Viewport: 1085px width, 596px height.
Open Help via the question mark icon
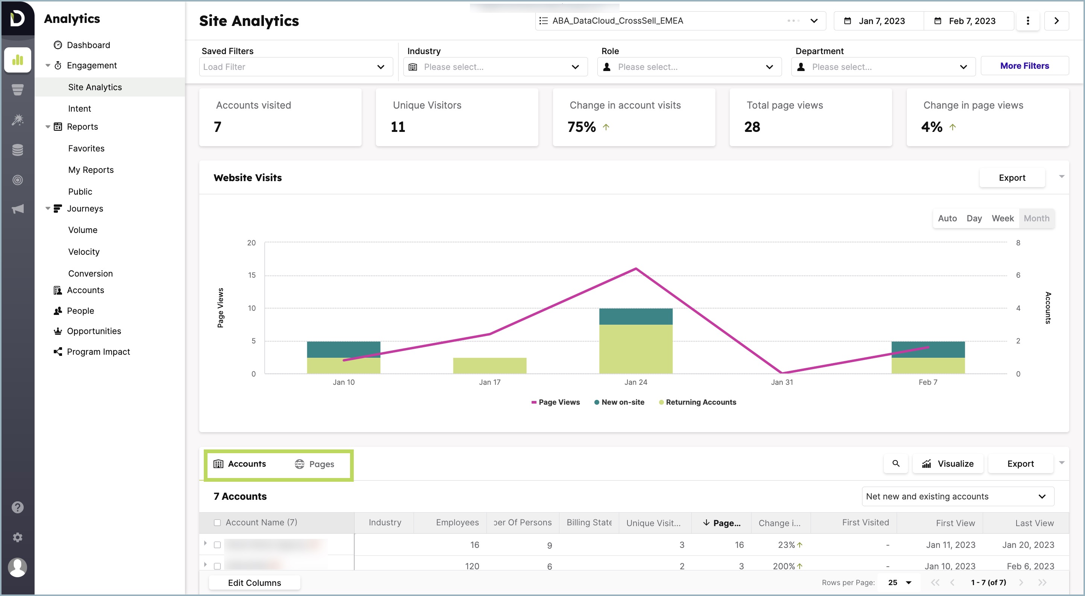tap(18, 507)
